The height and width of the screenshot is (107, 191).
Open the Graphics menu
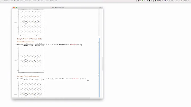[x=35, y=1]
